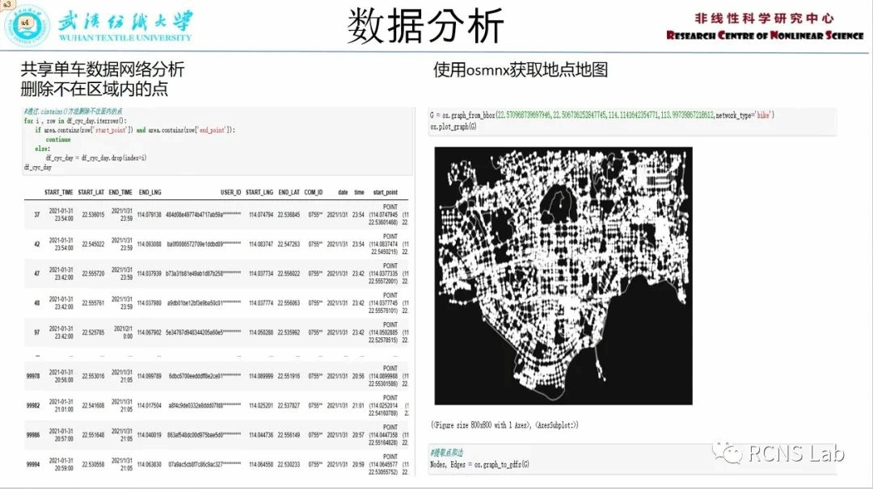This screenshot has height=489, width=873.
Task: Click the slide title 数据分析
Action: (426, 26)
